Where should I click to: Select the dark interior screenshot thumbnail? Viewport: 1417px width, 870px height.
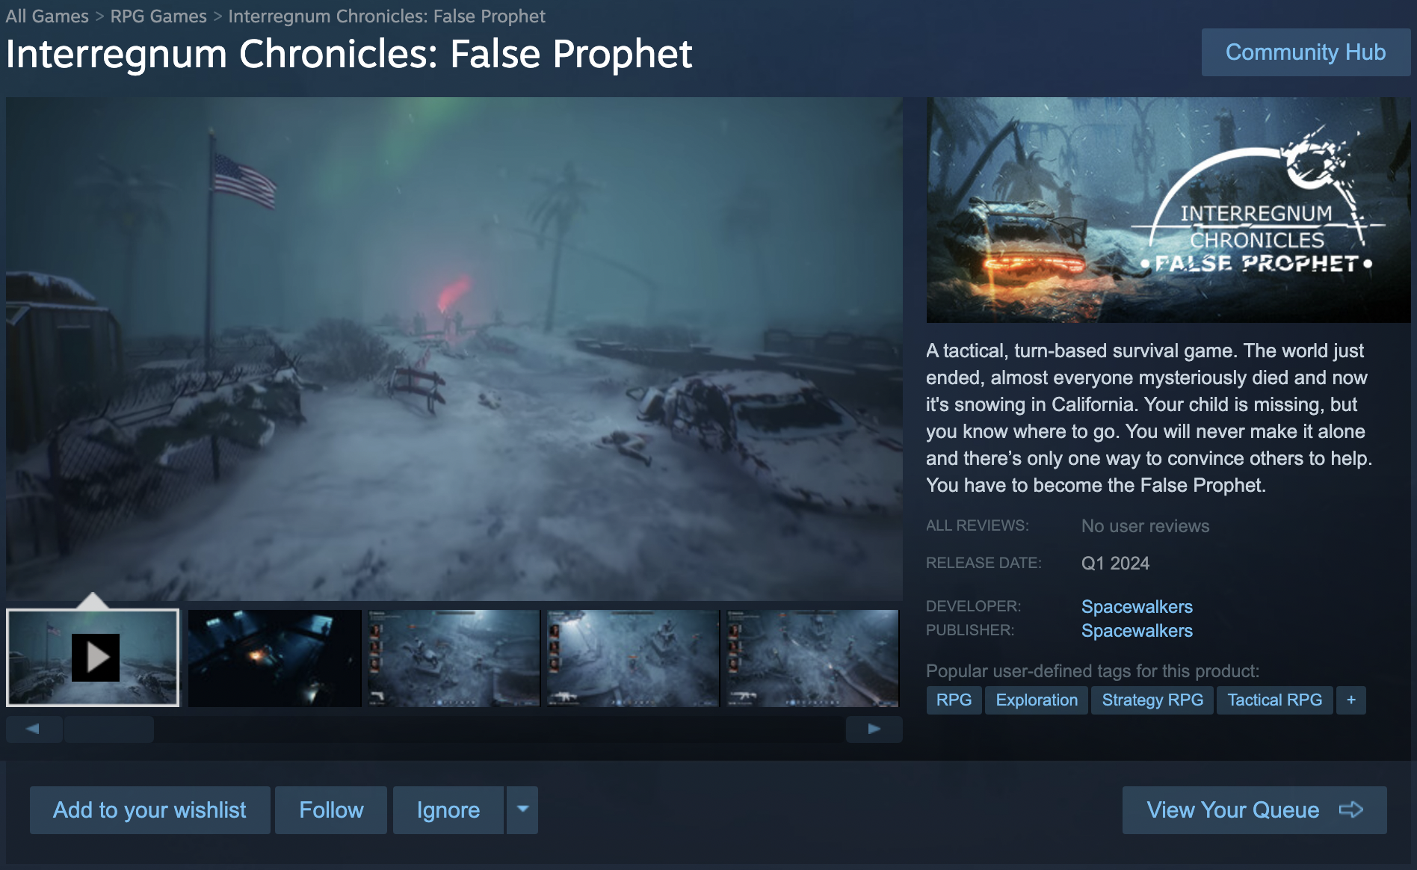(274, 658)
